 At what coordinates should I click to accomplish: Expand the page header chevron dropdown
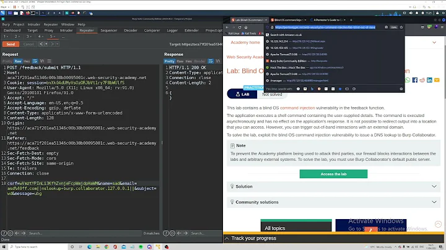tap(434, 42)
